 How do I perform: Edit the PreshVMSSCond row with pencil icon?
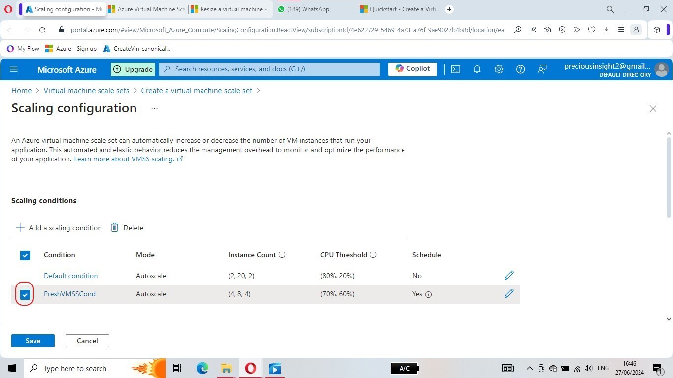pyautogui.click(x=509, y=294)
